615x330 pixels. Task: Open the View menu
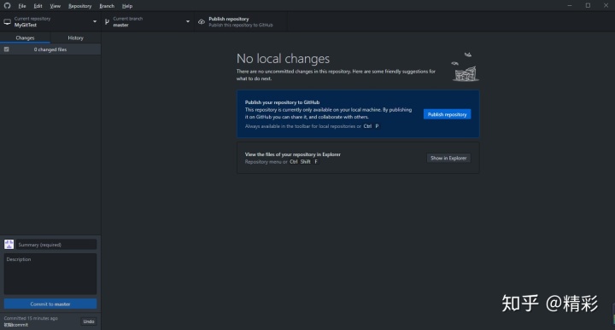(x=55, y=6)
